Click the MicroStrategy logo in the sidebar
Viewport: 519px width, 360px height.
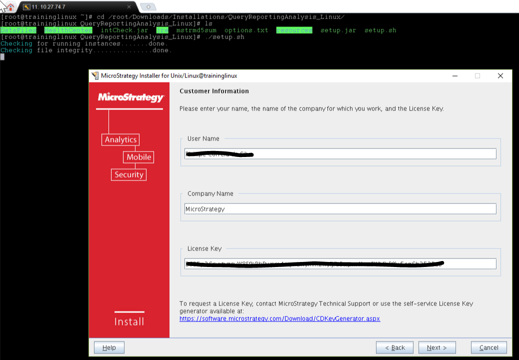(x=130, y=97)
